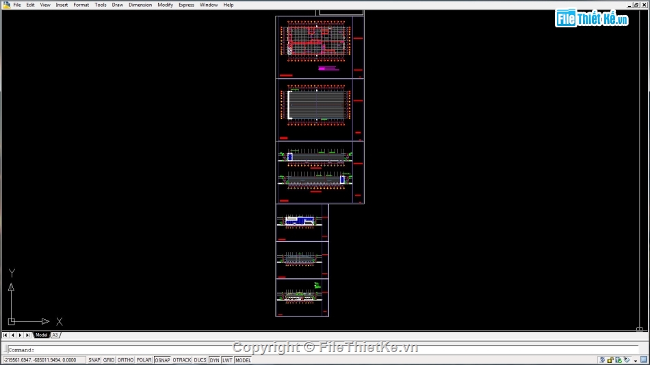Click the status tray tag icon

click(627, 360)
